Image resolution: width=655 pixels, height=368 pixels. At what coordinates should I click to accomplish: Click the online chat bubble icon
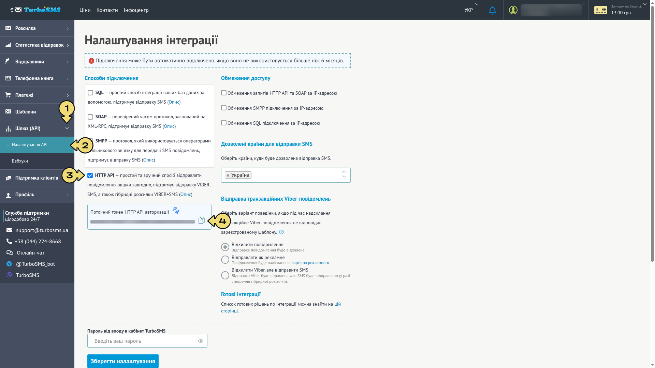pos(10,252)
